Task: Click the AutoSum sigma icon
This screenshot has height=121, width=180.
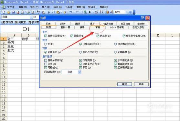Action: pyautogui.click(x=90, y=12)
